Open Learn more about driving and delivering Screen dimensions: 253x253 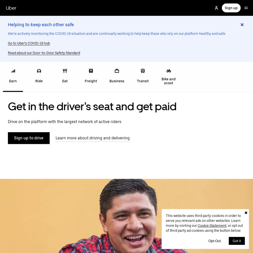point(92,138)
